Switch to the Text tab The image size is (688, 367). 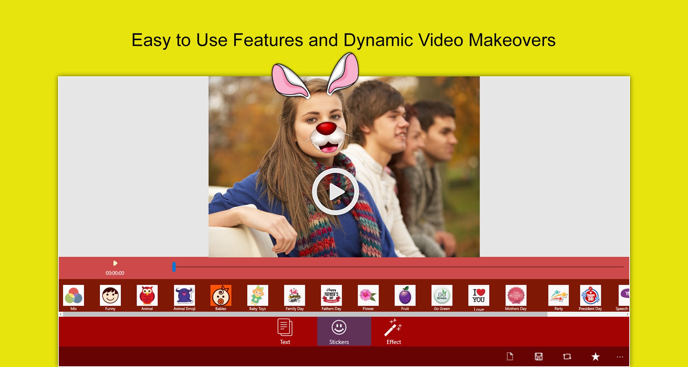tap(285, 332)
